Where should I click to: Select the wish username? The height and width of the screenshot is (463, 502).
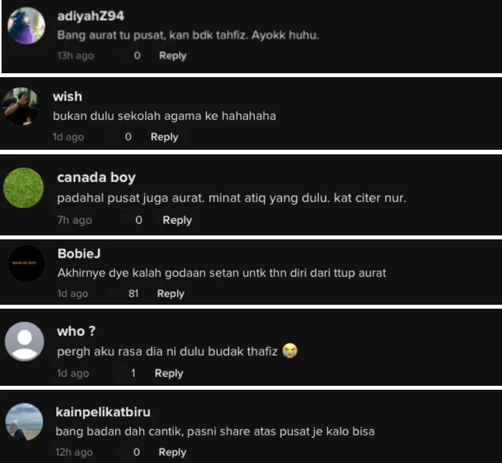(67, 97)
